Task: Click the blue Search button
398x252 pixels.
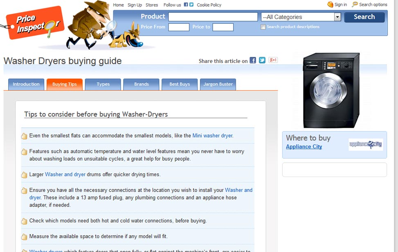Action: tap(364, 17)
